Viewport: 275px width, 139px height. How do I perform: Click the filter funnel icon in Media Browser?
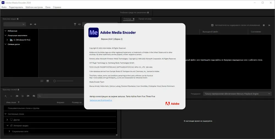[75, 24]
